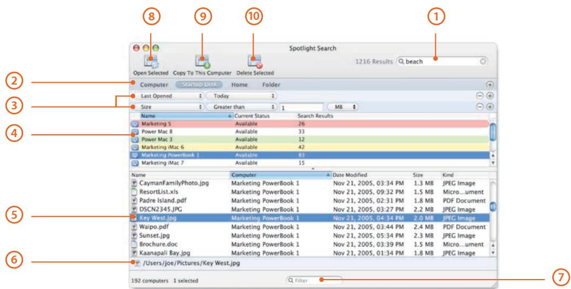
Task: Clear the beach search field
Action: [x=483, y=61]
